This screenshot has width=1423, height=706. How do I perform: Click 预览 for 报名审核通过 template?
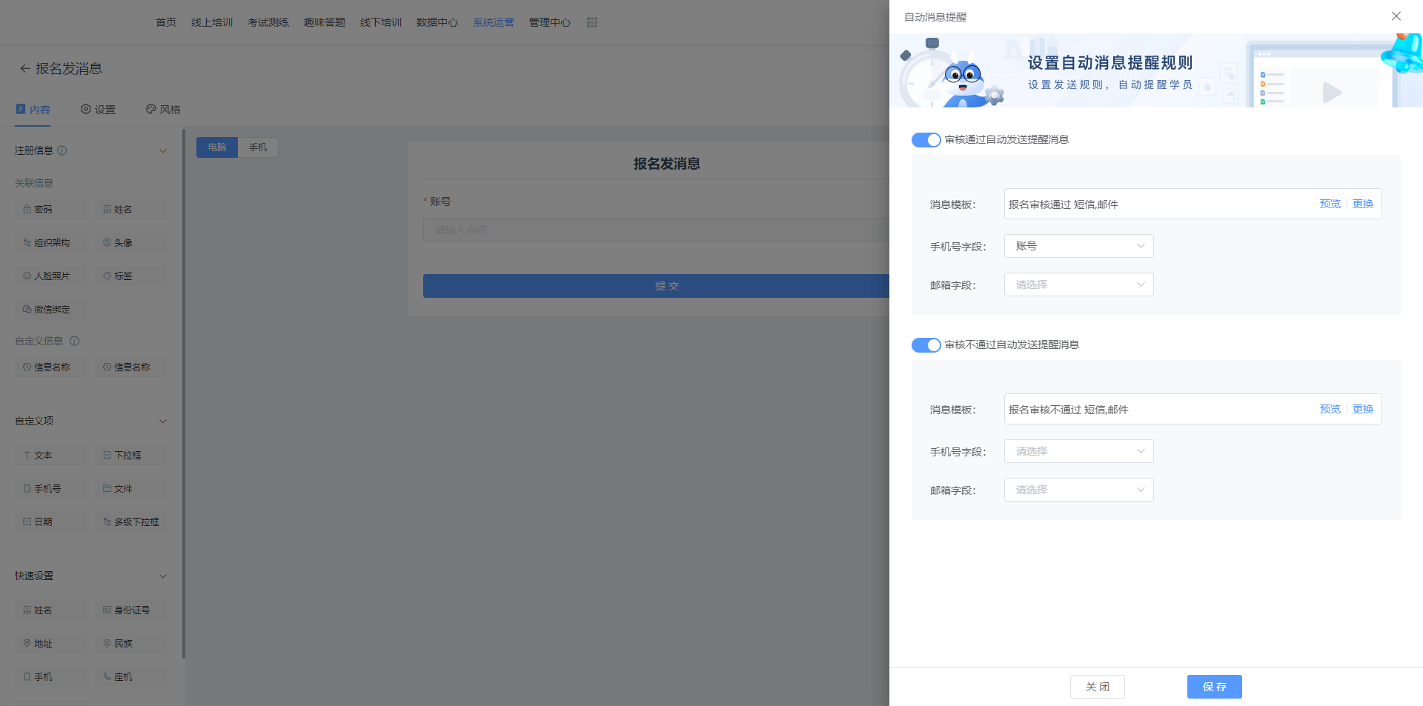click(x=1330, y=204)
